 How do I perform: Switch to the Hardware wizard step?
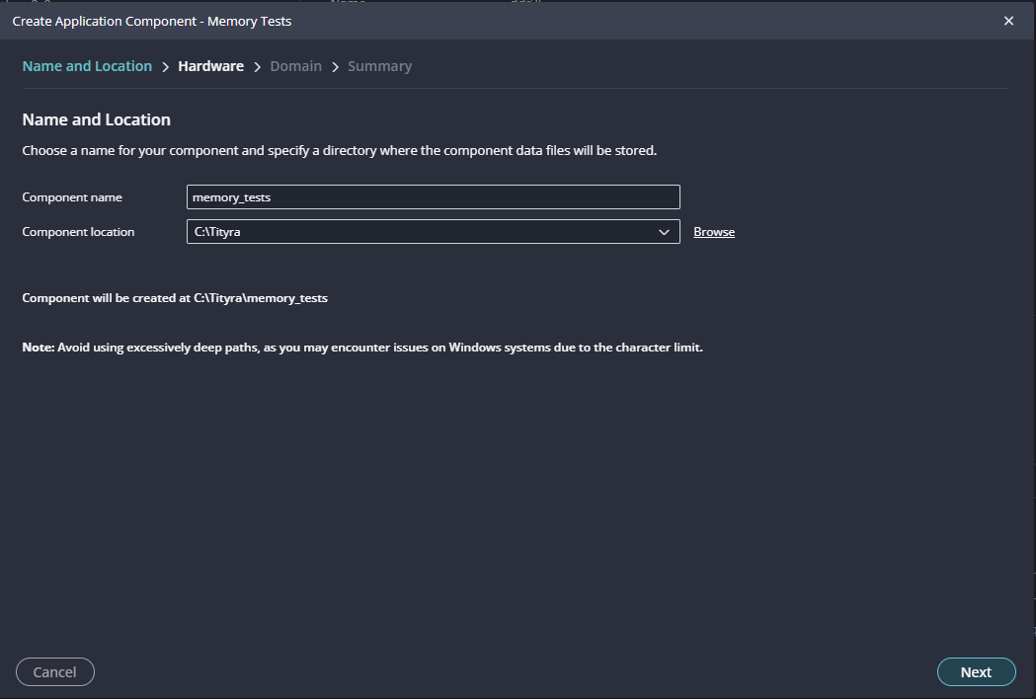tap(210, 66)
